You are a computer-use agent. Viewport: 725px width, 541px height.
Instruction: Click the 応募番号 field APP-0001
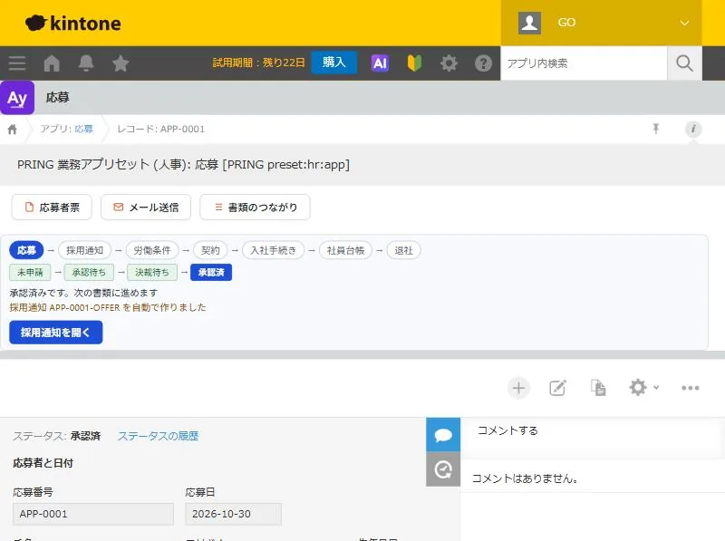click(x=93, y=514)
